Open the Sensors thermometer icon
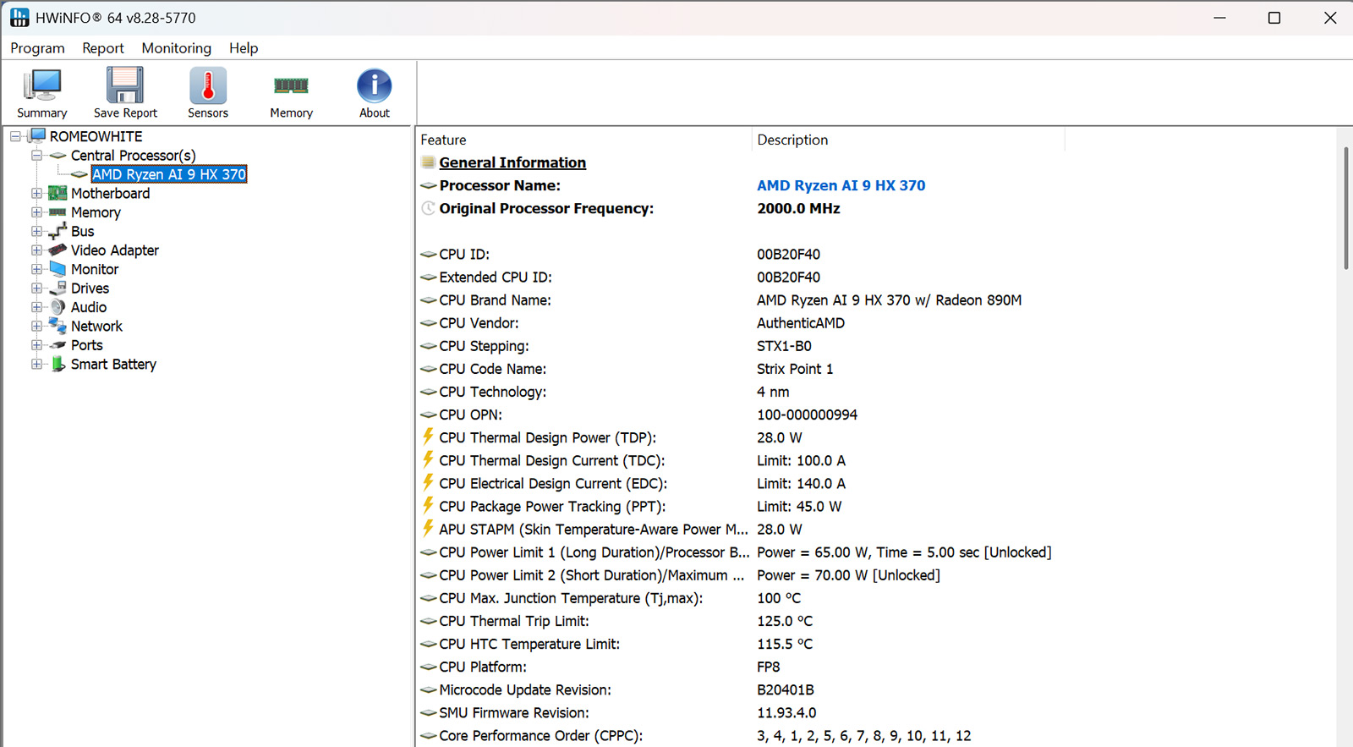The height and width of the screenshot is (747, 1353). coord(208,85)
